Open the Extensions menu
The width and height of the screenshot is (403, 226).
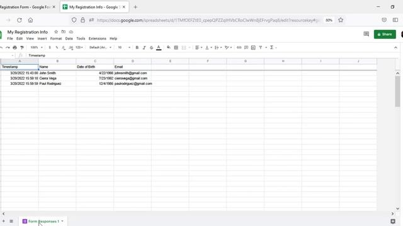pyautogui.click(x=98, y=38)
